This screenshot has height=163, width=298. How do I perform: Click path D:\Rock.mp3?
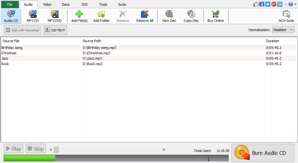(x=93, y=64)
